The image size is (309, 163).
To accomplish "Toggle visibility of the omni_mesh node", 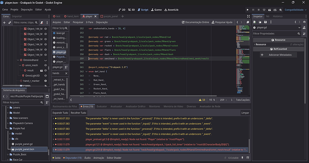I will pos(46,65).
